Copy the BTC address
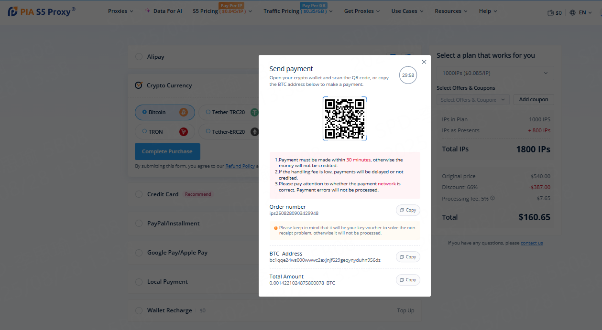The image size is (602, 330). 408,257
